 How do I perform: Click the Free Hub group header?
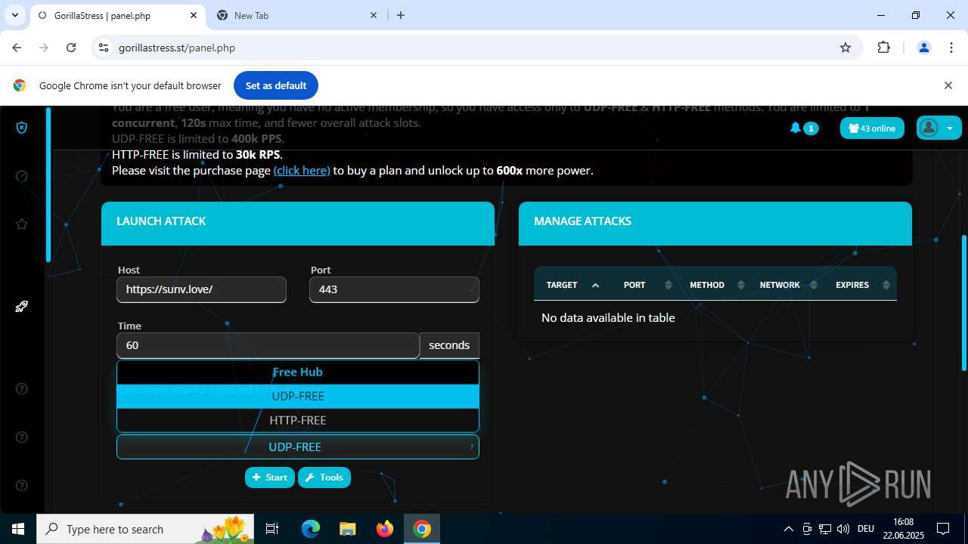coord(298,372)
